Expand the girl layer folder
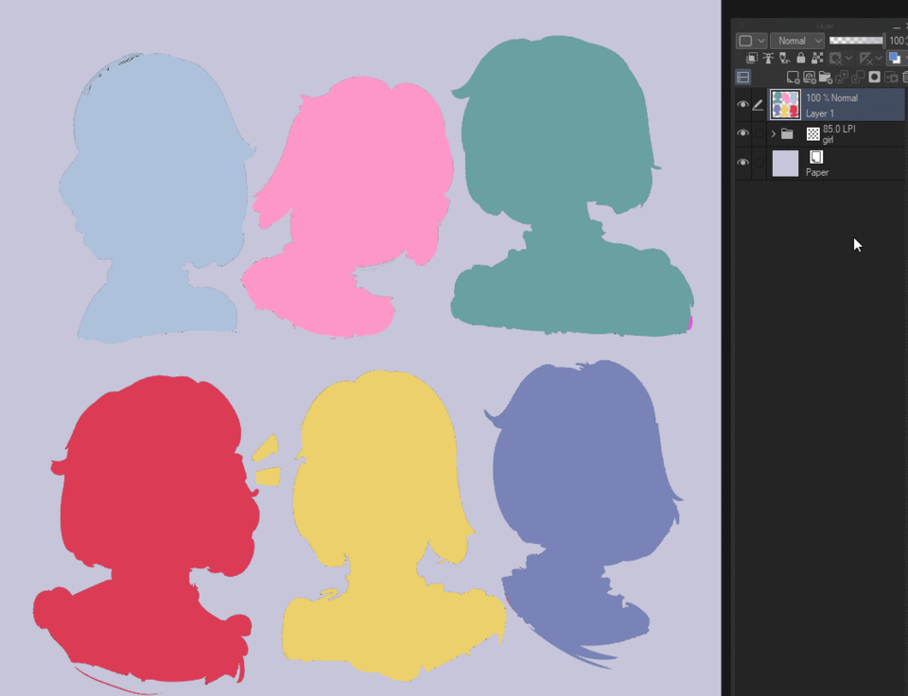The image size is (908, 696). [x=774, y=133]
